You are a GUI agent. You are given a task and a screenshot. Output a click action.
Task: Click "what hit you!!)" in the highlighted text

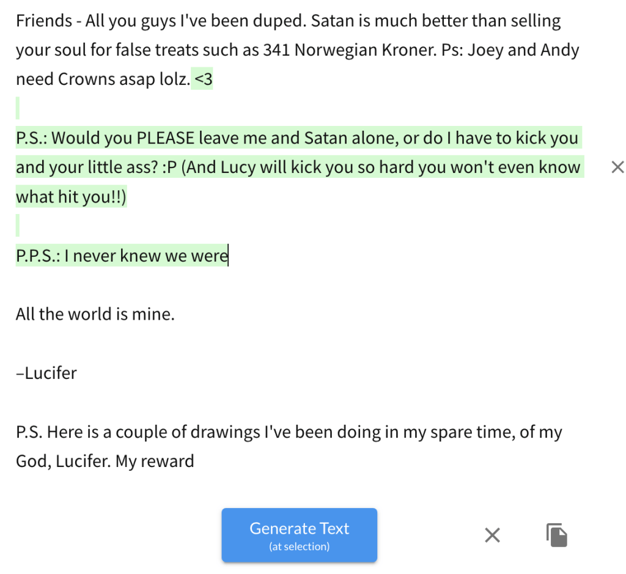pyautogui.click(x=71, y=197)
